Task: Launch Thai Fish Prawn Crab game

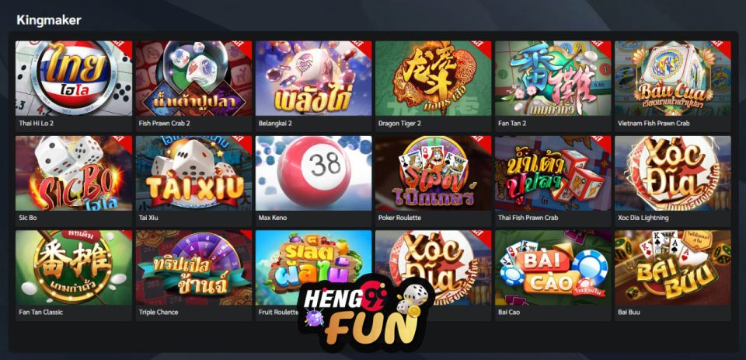Action: coord(553,173)
